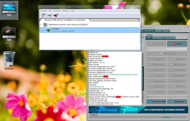Select the Established connection with customer row
The width and height of the screenshot is (190, 121).
[x=68, y=25]
